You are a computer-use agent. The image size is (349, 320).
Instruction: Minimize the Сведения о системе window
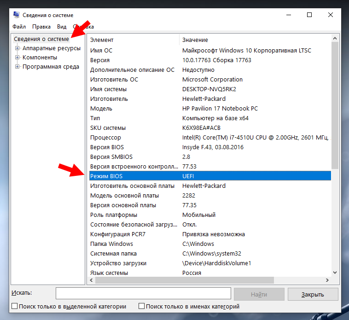click(x=289, y=15)
